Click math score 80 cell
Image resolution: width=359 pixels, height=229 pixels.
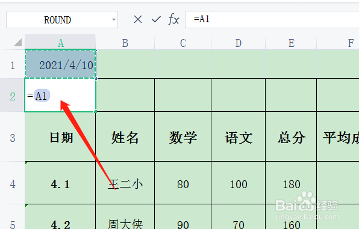point(183,183)
